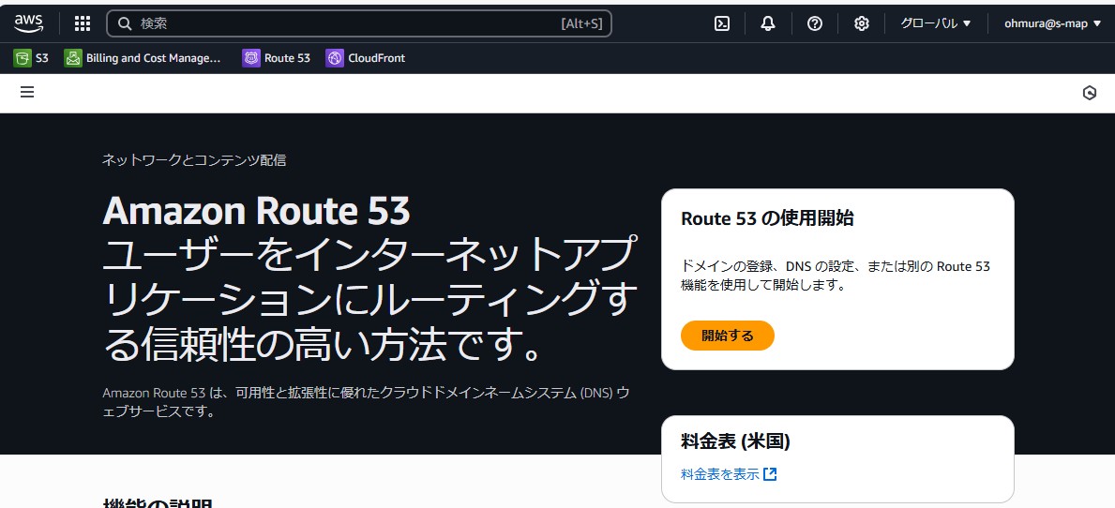The width and height of the screenshot is (1115, 508).
Task: Expand the ohmura@s-map account menu
Action: [x=1052, y=23]
